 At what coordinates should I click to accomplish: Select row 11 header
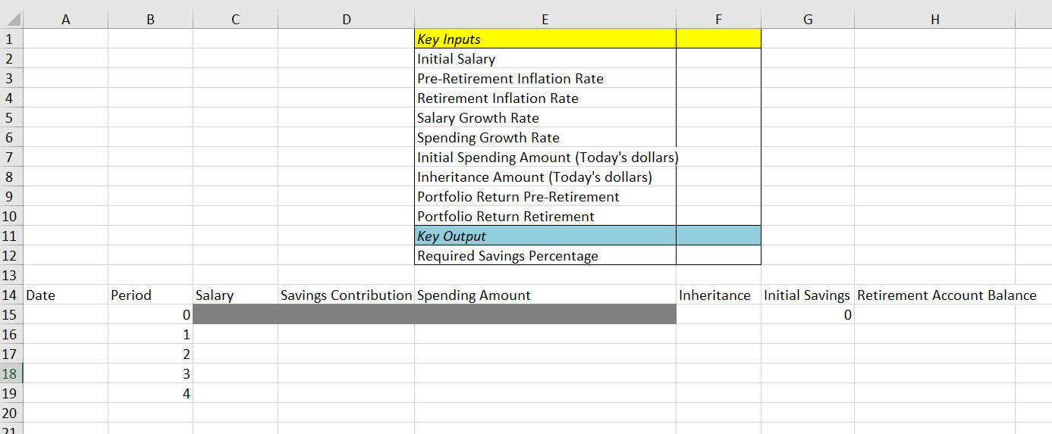(x=11, y=236)
